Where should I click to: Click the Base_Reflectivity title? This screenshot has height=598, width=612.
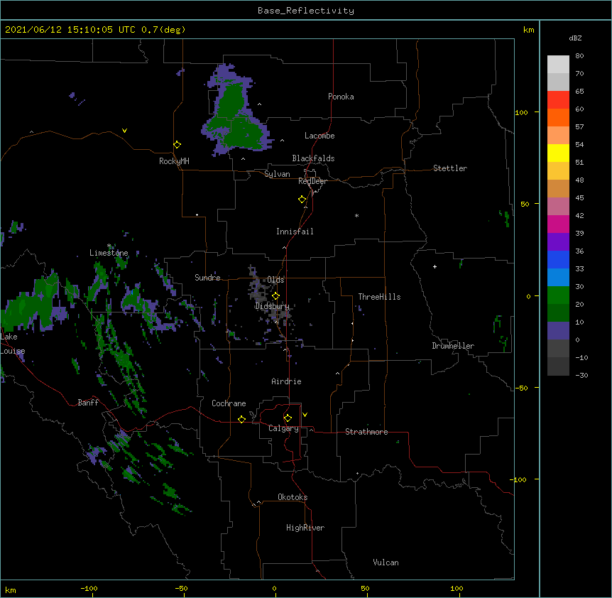306,11
